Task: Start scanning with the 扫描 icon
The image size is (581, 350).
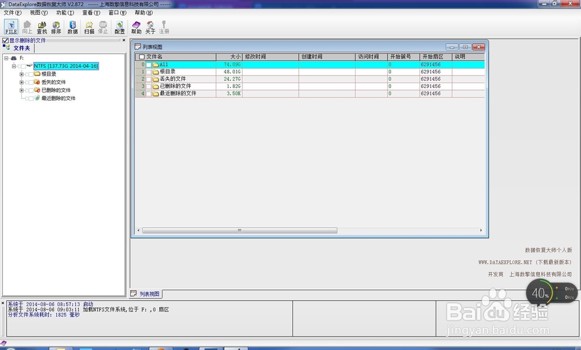Action: point(89,27)
